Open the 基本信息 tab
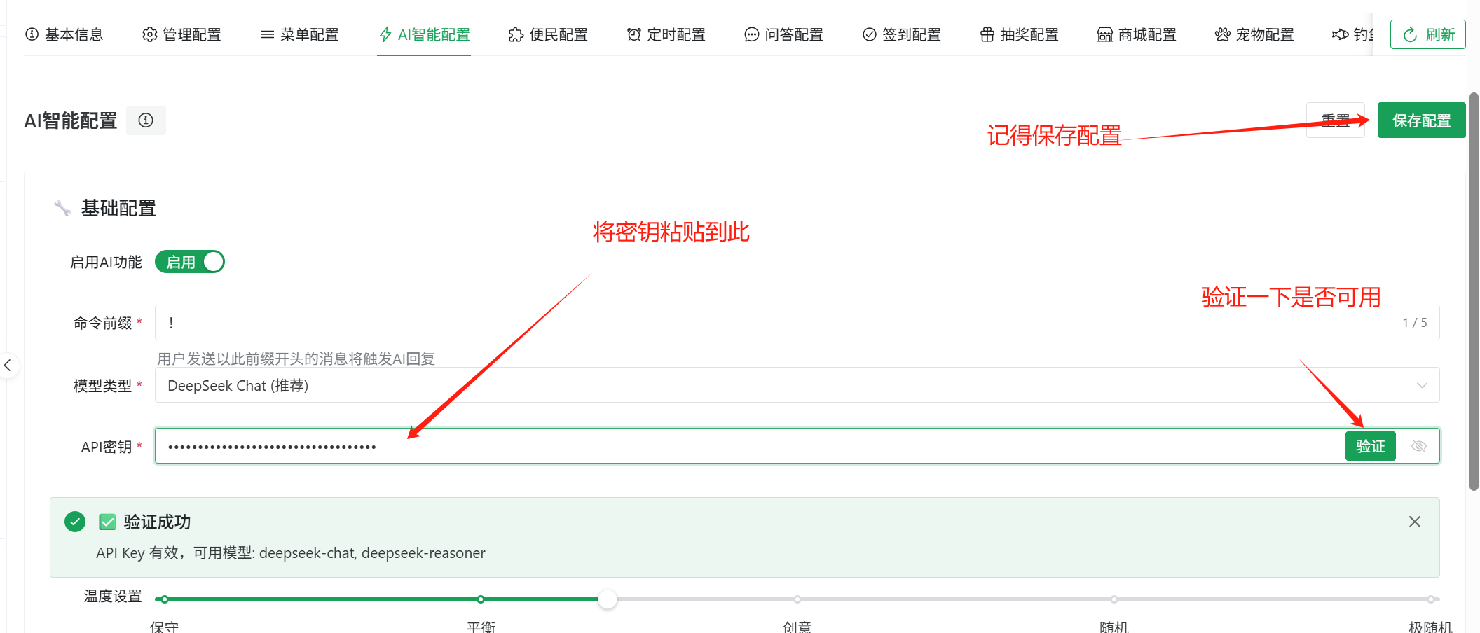The height and width of the screenshot is (633, 1480). click(64, 34)
